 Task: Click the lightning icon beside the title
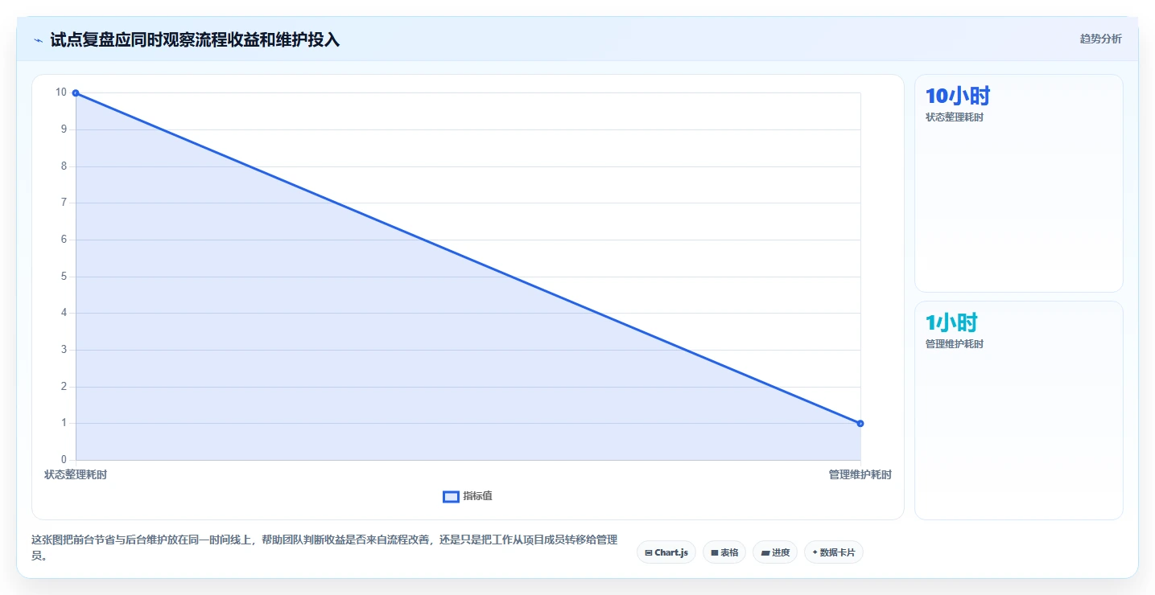pyautogui.click(x=38, y=39)
